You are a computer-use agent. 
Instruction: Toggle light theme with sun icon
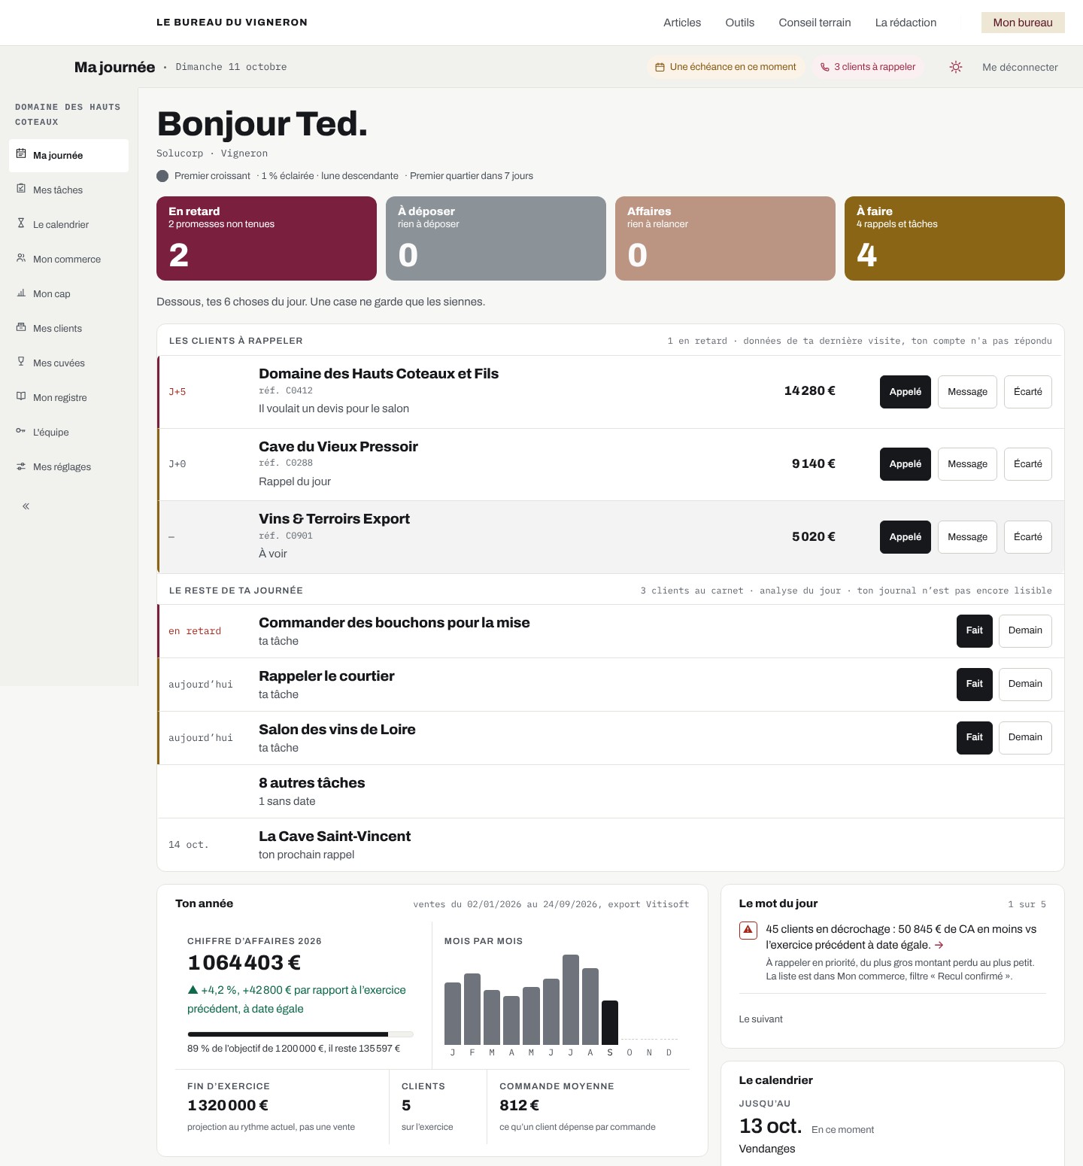956,67
